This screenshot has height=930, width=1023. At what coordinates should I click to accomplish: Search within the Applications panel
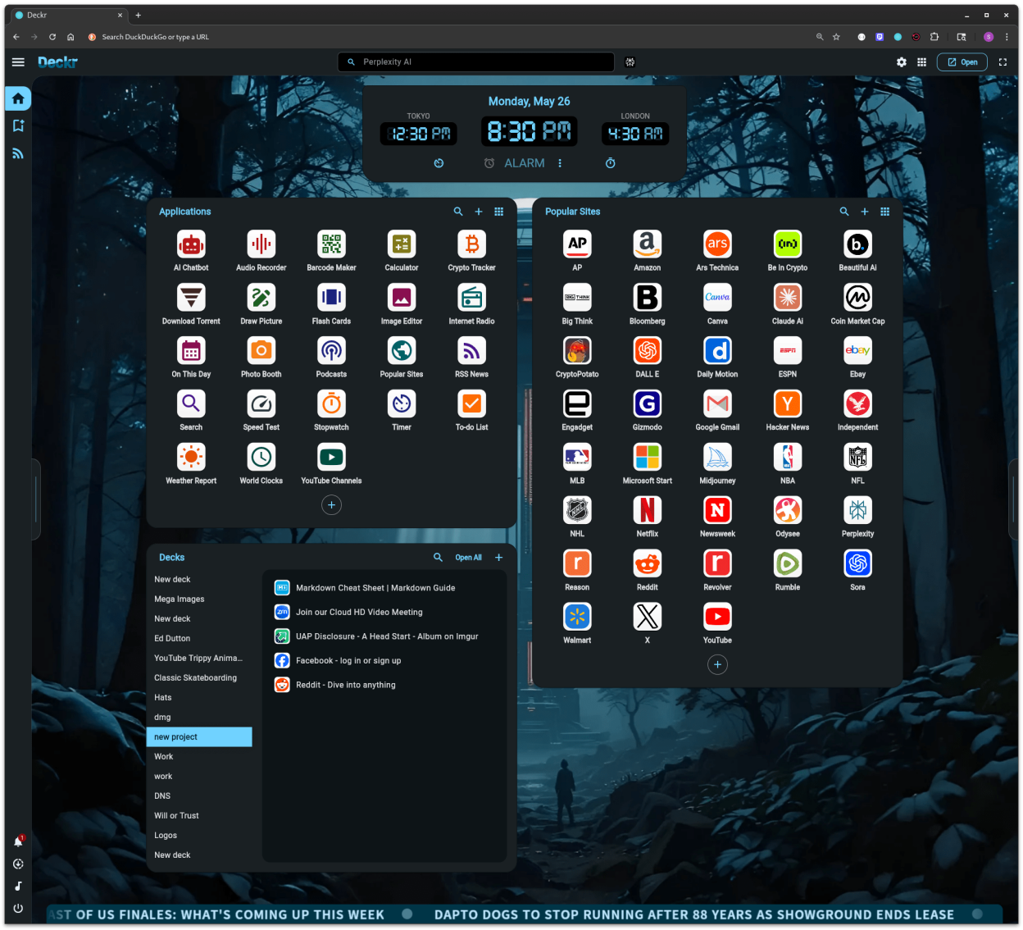click(x=458, y=212)
